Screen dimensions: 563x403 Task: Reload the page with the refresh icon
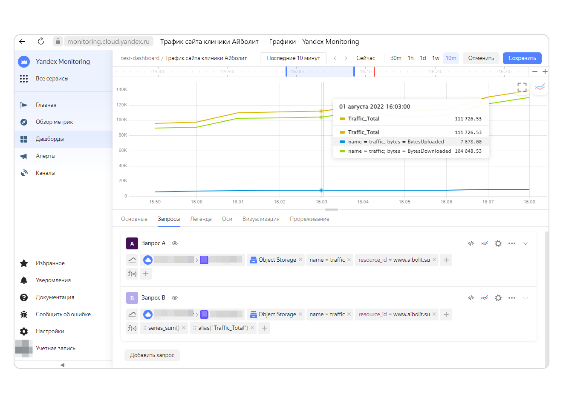(x=41, y=41)
